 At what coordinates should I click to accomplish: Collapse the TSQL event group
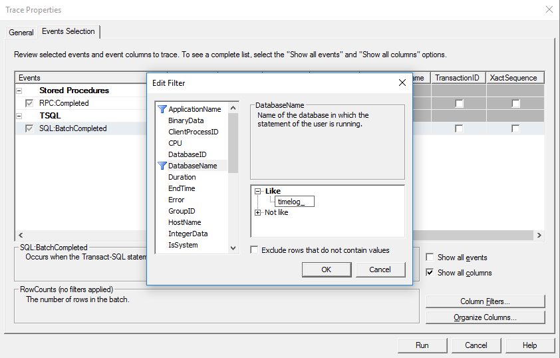coord(19,116)
